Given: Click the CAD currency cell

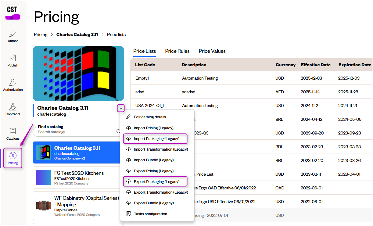Looking at the screenshot, I should point(280,188).
